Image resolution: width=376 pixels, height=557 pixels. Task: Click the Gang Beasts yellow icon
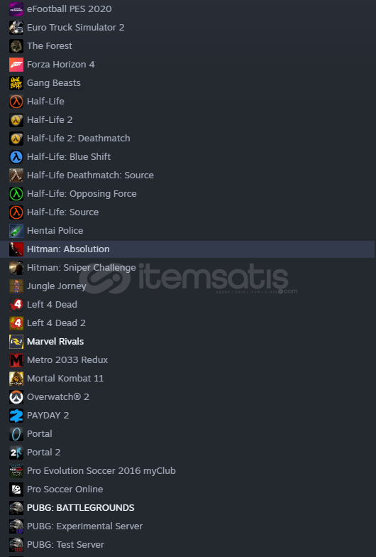pos(16,83)
